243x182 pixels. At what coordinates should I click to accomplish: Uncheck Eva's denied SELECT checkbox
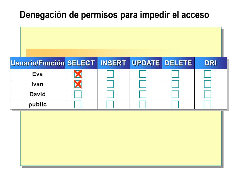(78, 74)
